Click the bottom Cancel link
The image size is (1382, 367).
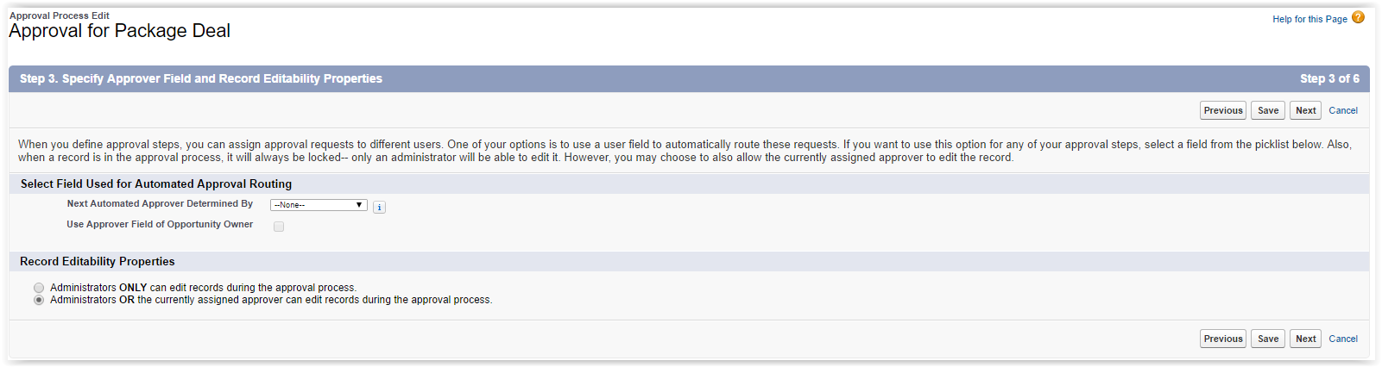(x=1342, y=339)
